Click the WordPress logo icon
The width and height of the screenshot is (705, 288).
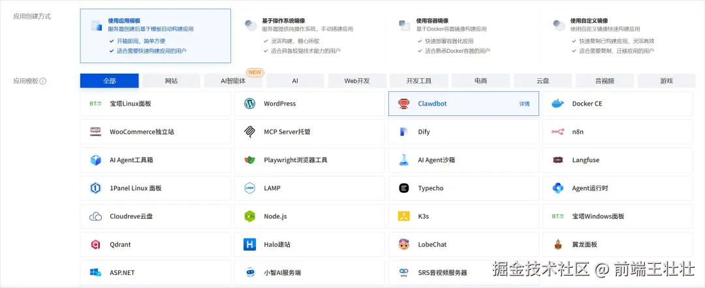249,104
